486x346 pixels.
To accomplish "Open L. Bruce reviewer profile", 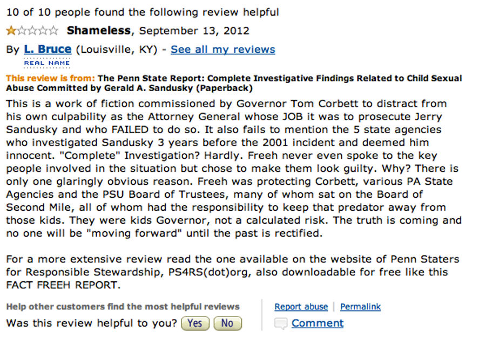I will pos(48,49).
